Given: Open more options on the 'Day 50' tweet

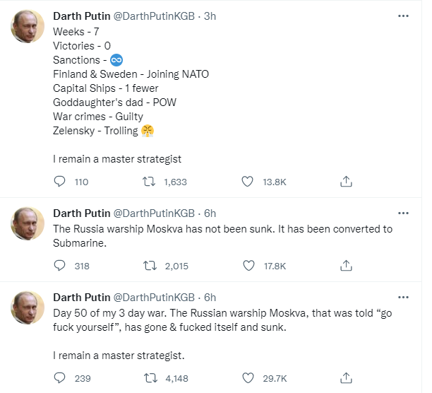Looking at the screenshot, I should [x=403, y=298].
